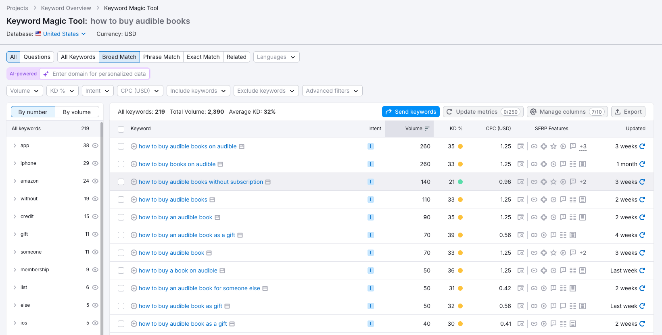This screenshot has width=662, height=335.
Task: Refresh metrics for 'how to buy books on audible'
Action: [x=642, y=164]
